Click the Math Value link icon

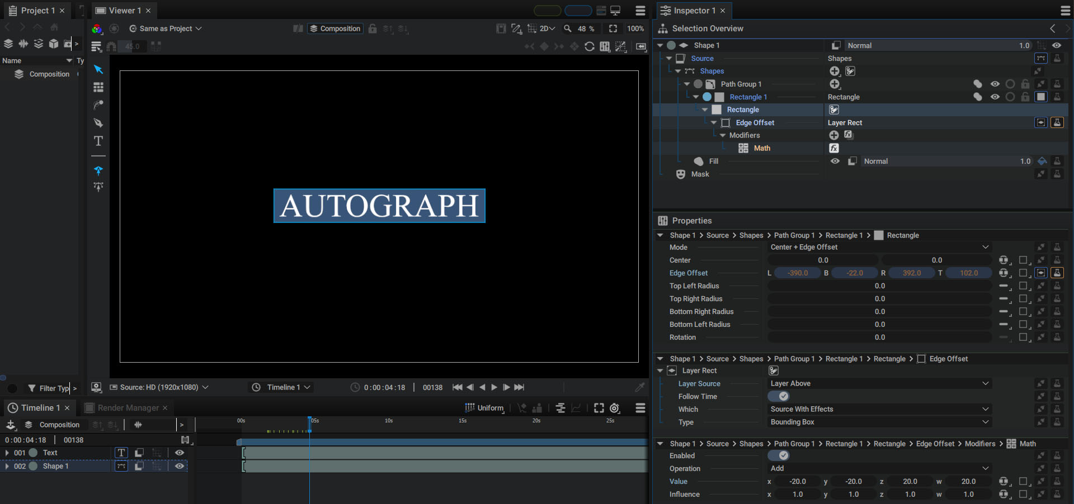click(x=1004, y=482)
